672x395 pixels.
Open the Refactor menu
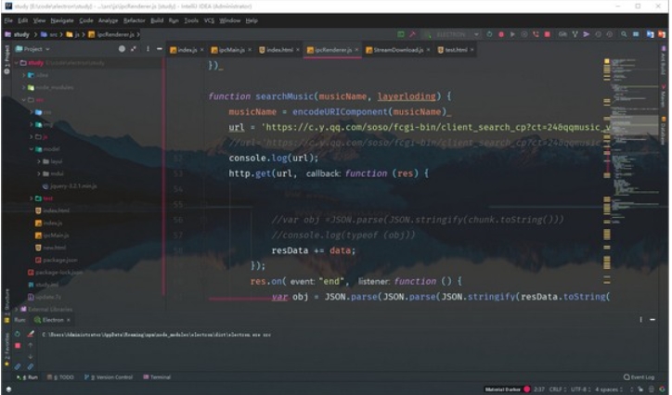135,20
